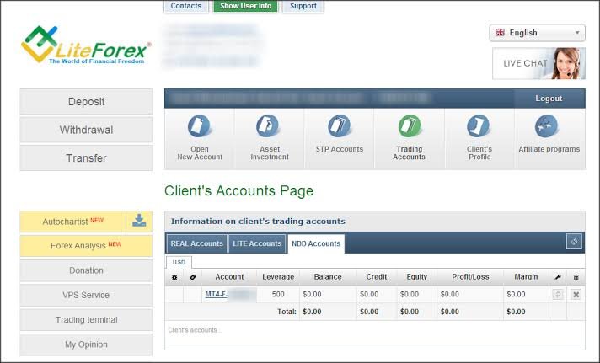600x363 pixels.
Task: Open the Trading terminal sidebar button
Action: click(x=86, y=320)
